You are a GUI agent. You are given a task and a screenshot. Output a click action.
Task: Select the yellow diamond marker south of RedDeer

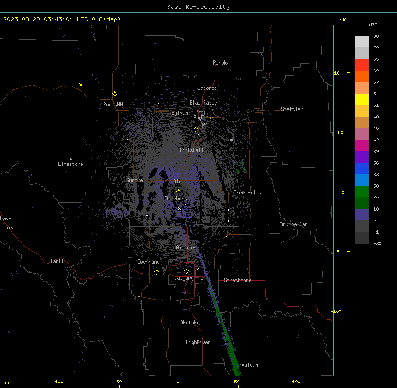[x=196, y=129]
